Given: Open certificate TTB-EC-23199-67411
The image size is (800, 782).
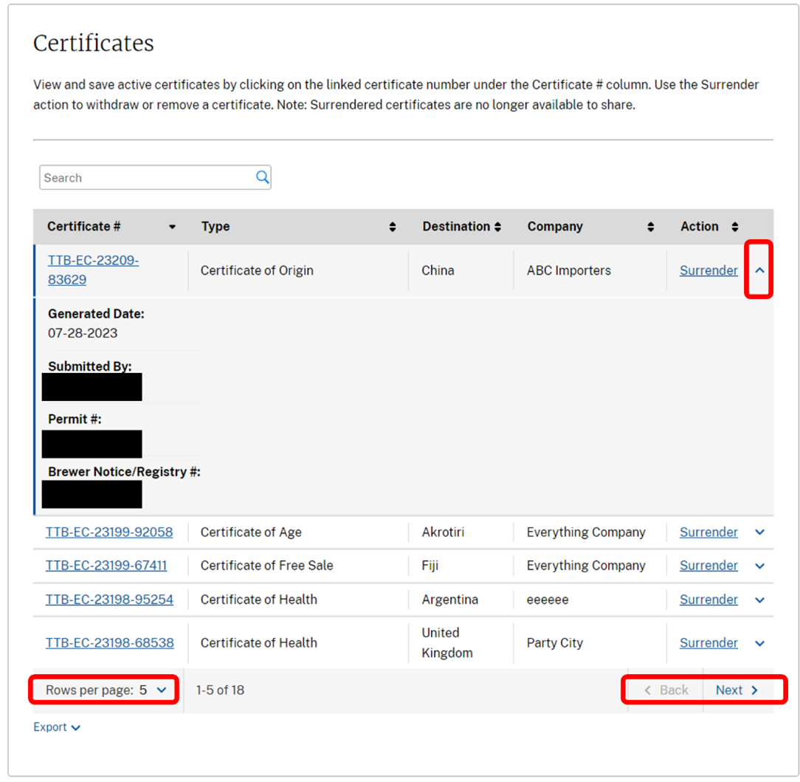Looking at the screenshot, I should [106, 566].
